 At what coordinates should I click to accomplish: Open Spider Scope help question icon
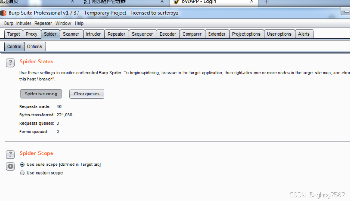coord(10,154)
